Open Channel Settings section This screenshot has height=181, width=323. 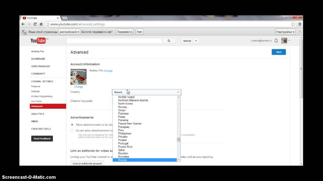tap(42, 81)
